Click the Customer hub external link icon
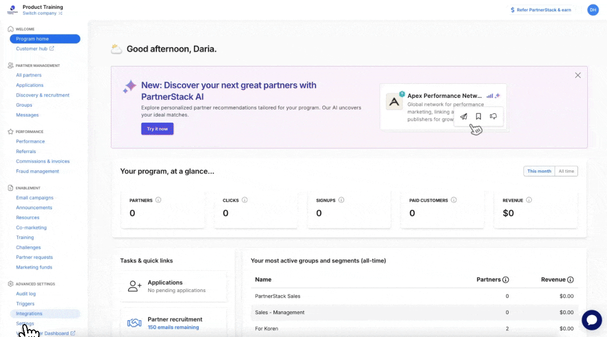Viewport: 607px width, 337px height. (x=52, y=48)
